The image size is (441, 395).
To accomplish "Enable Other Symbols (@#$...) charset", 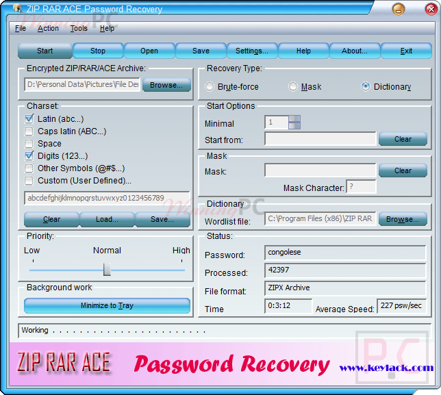I will pos(29,168).
